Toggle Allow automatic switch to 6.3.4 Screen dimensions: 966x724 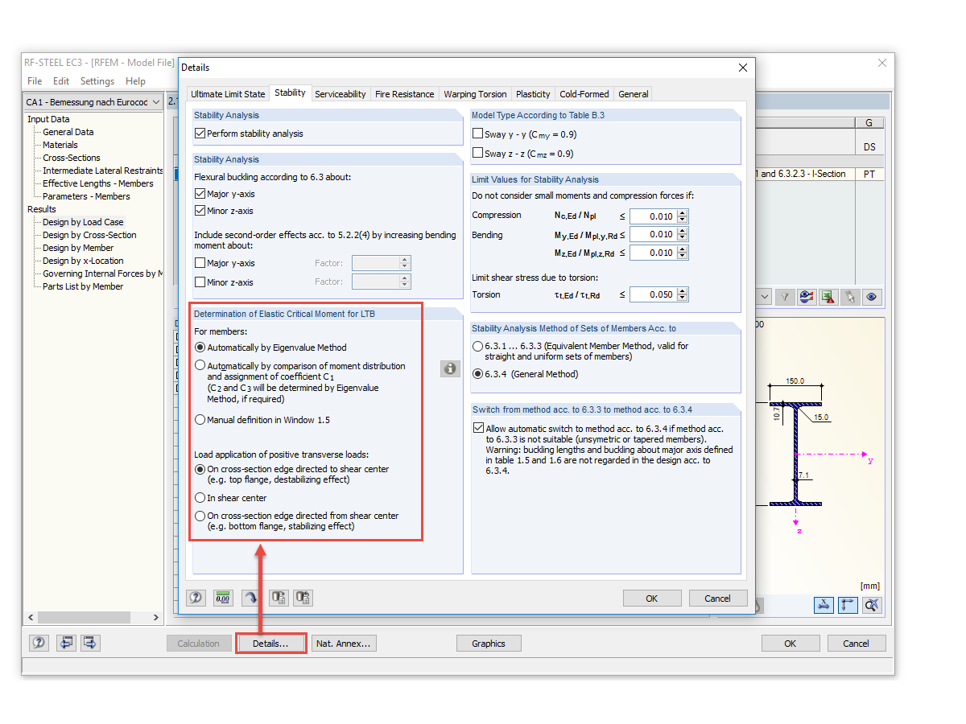479,429
